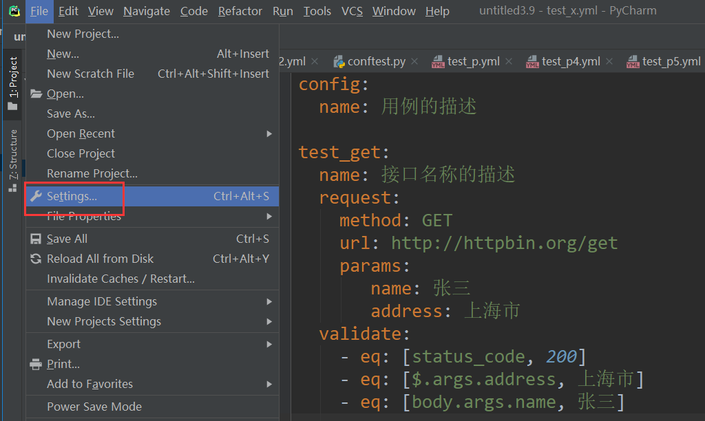
Task: Open the View menu
Action: 101,11
